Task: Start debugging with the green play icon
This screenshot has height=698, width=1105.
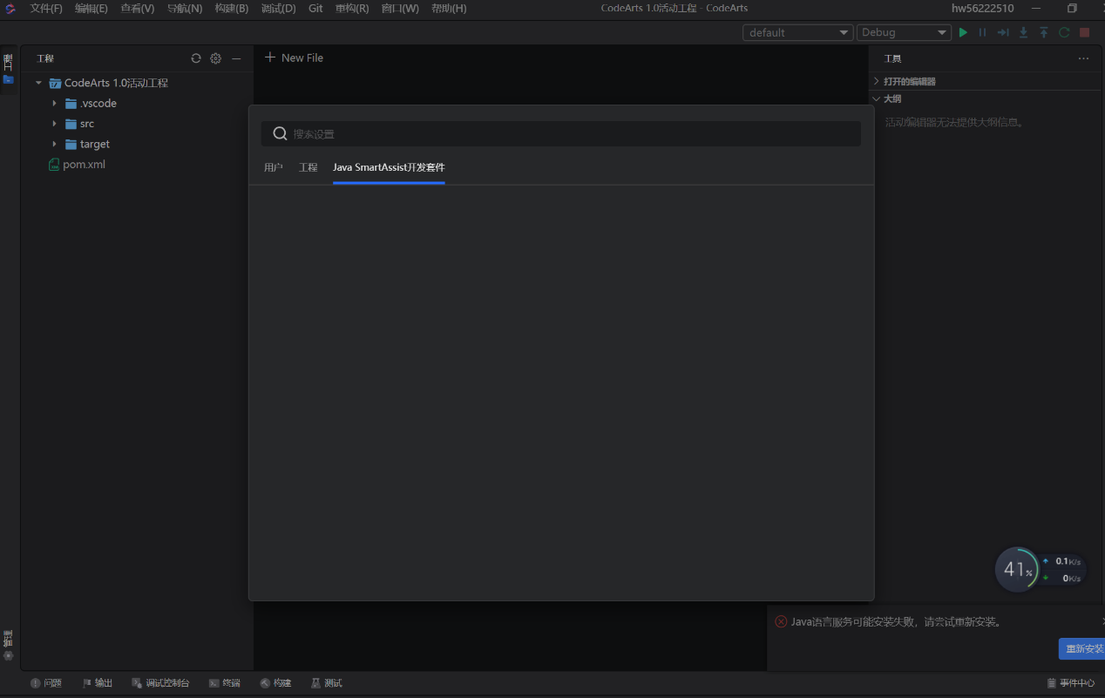Action: [x=963, y=32]
